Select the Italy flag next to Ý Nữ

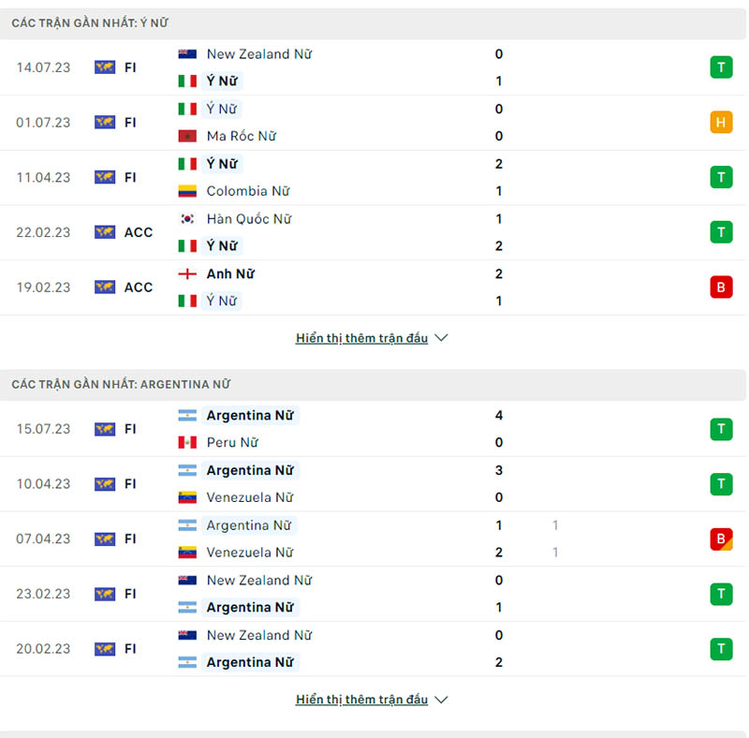pos(186,81)
